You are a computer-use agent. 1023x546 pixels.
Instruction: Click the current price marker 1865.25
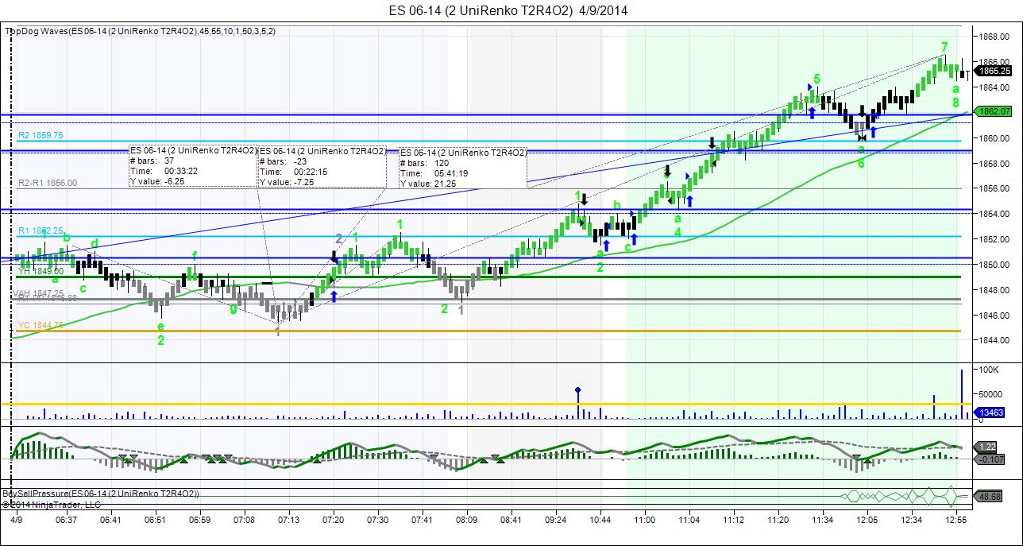[994, 71]
